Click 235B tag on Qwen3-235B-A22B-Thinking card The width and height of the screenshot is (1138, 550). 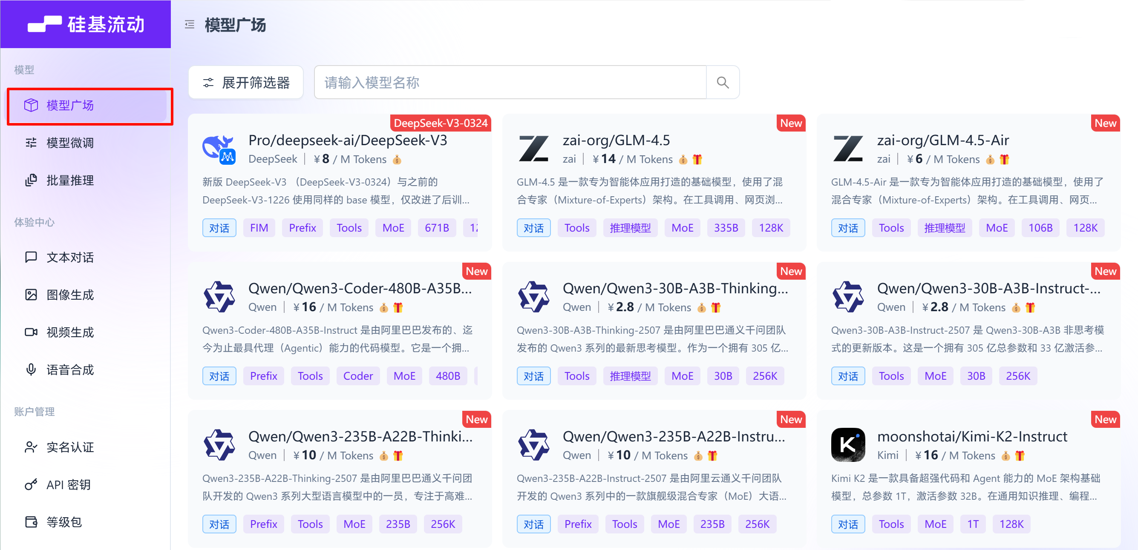pos(398,524)
